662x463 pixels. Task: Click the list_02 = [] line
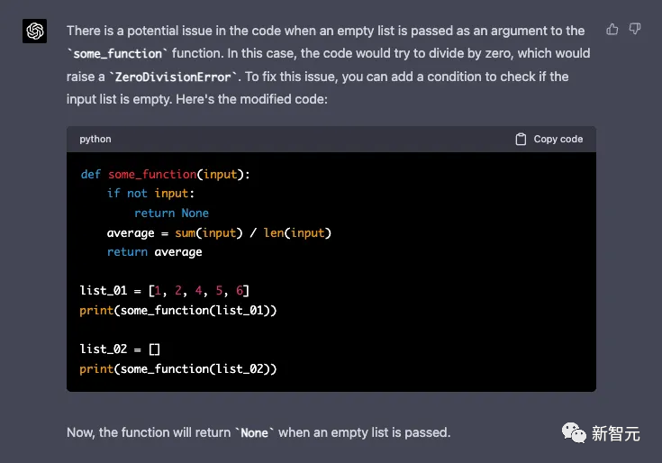(x=120, y=350)
